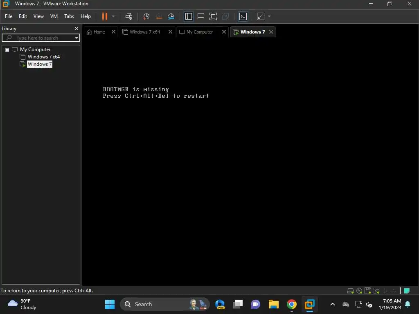Click the Unity mode icon
419x314 pixels.
click(225, 16)
